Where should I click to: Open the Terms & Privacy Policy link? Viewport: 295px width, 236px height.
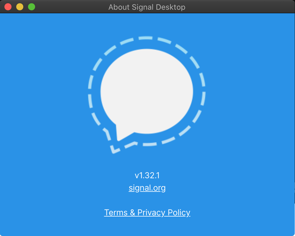tap(147, 212)
